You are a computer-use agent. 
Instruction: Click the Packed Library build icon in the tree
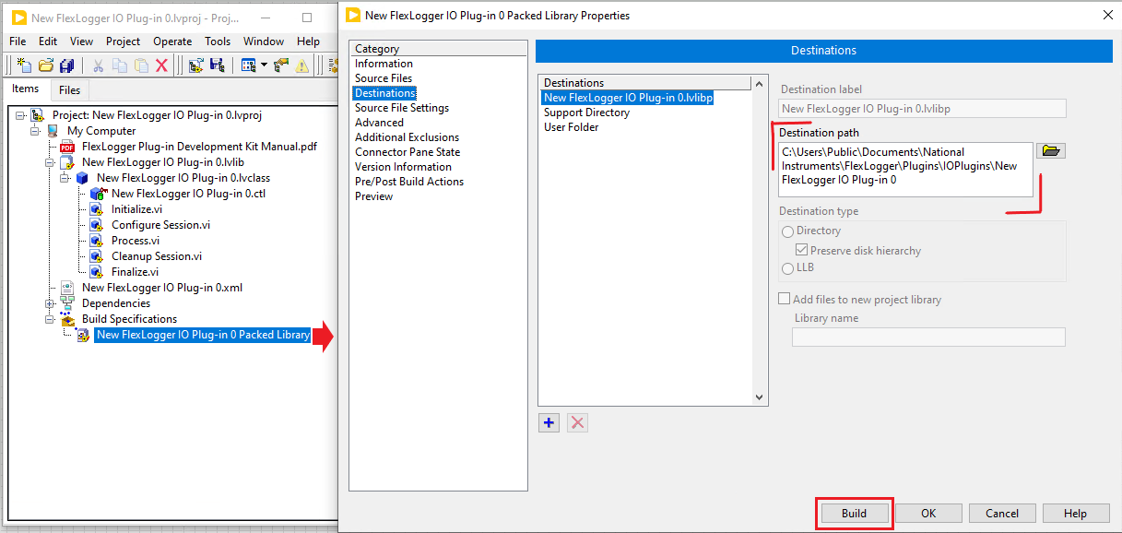pyautogui.click(x=83, y=335)
